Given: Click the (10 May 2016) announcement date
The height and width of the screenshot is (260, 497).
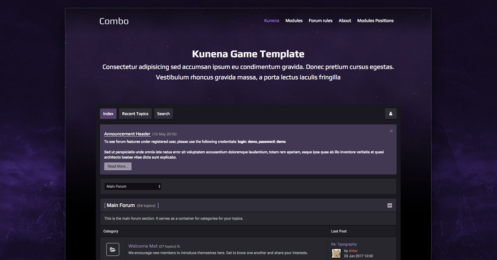Looking at the screenshot, I should [x=164, y=134].
